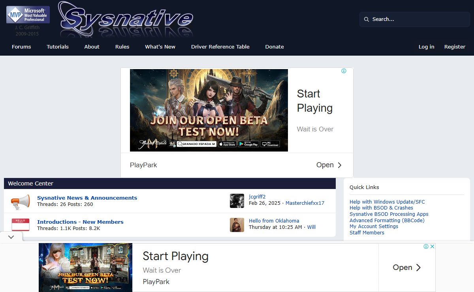This screenshot has width=474, height=292.
Task: Open Introductions - New Members forum
Action: point(80,222)
